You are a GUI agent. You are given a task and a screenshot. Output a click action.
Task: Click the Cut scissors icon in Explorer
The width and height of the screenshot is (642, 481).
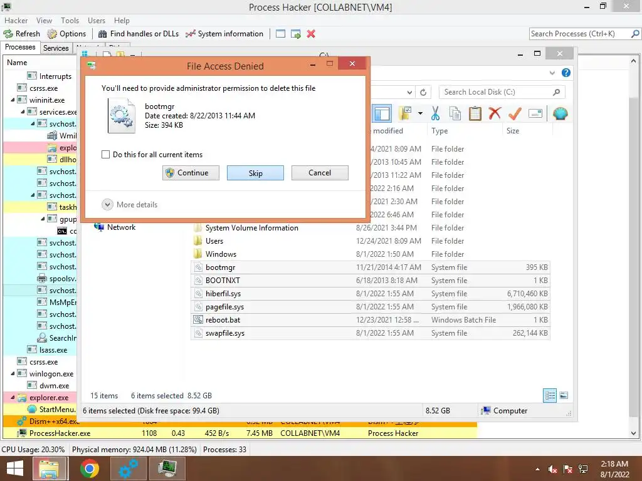point(435,113)
